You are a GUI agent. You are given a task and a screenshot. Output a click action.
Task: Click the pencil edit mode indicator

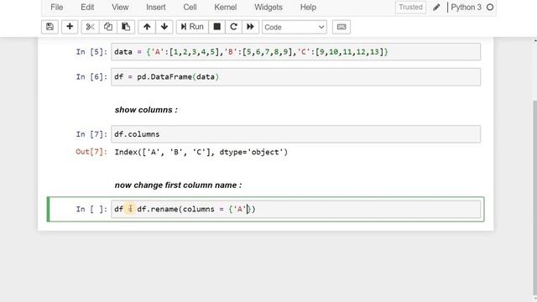436,8
